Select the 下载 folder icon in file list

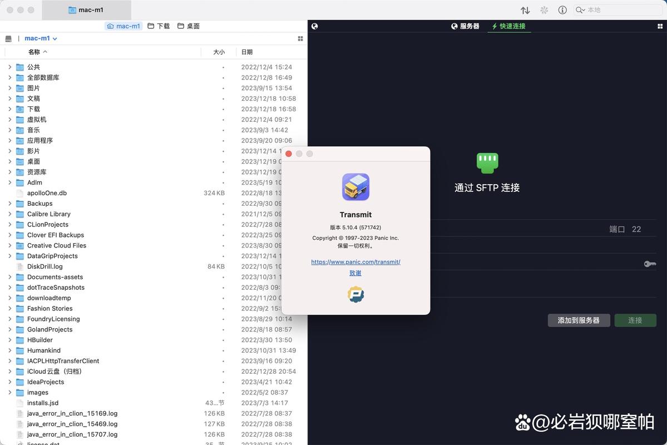20,110
